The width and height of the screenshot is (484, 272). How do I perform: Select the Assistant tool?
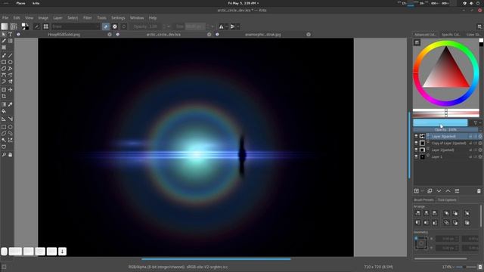(x=4, y=119)
